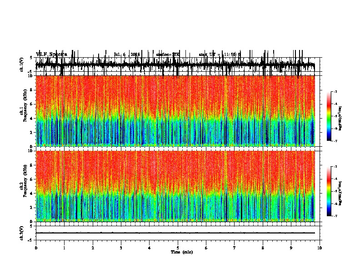Click the log(PSD) label beside ch.1 colorbar
Image resolution: width=360 pixels, height=278 pixels.
coord(340,118)
